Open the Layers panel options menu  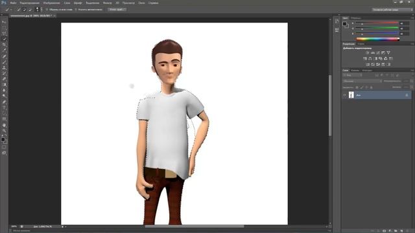[x=412, y=71]
